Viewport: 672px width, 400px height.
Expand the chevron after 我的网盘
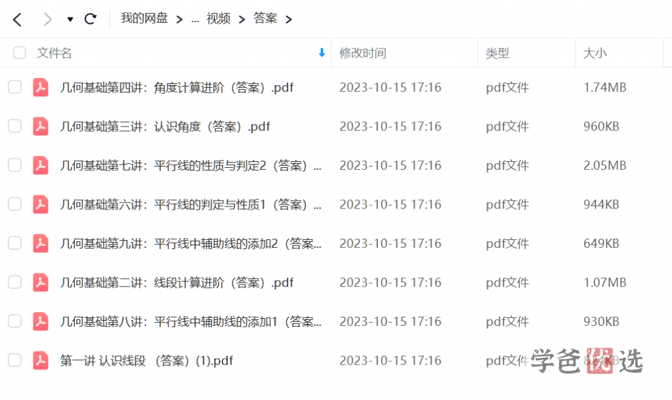point(180,19)
